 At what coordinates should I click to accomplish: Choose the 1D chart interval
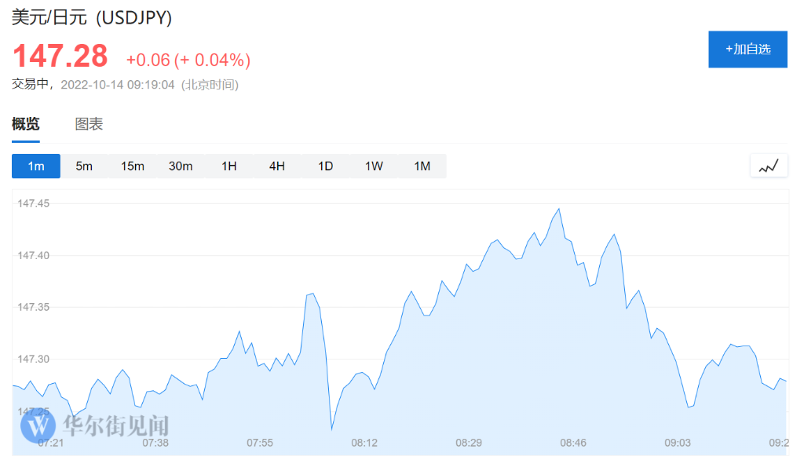tap(325, 166)
